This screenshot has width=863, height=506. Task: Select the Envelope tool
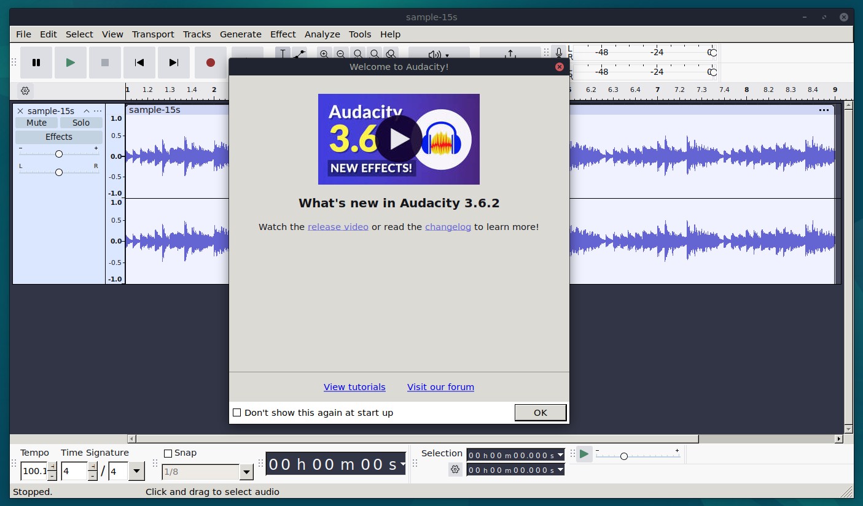299,53
